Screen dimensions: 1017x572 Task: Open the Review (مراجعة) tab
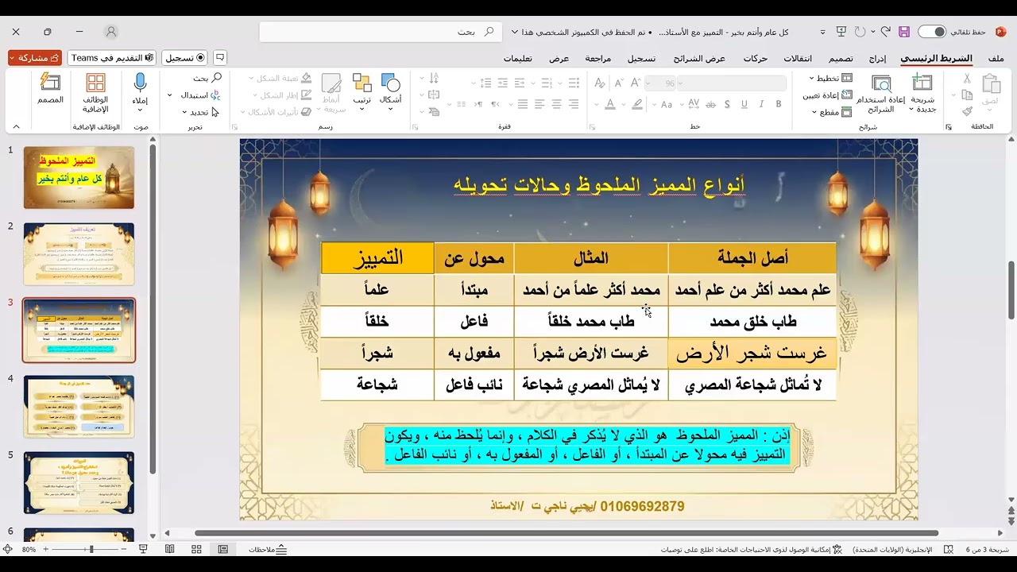pyautogui.click(x=598, y=58)
